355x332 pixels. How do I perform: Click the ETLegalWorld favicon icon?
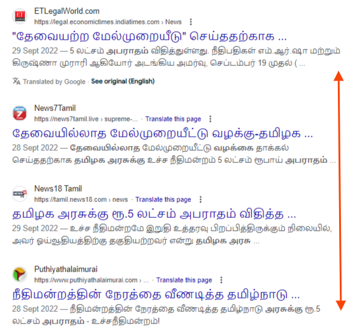tap(20, 16)
